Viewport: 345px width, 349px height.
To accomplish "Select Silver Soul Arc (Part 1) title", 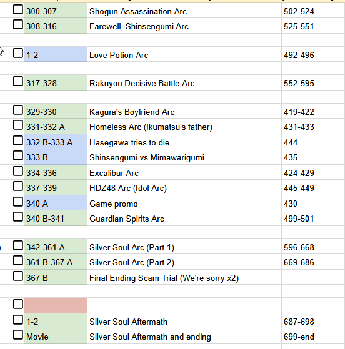I will [x=132, y=247].
